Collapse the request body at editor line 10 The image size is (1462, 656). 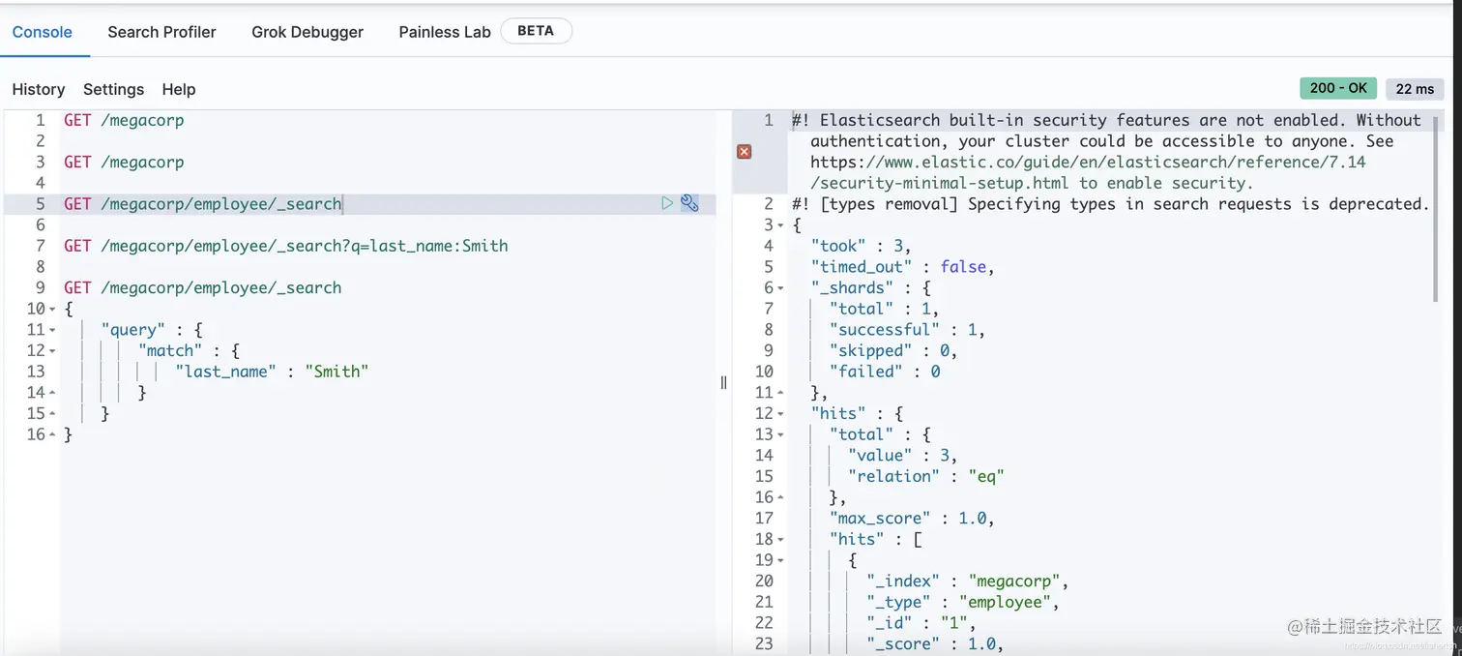click(x=52, y=310)
